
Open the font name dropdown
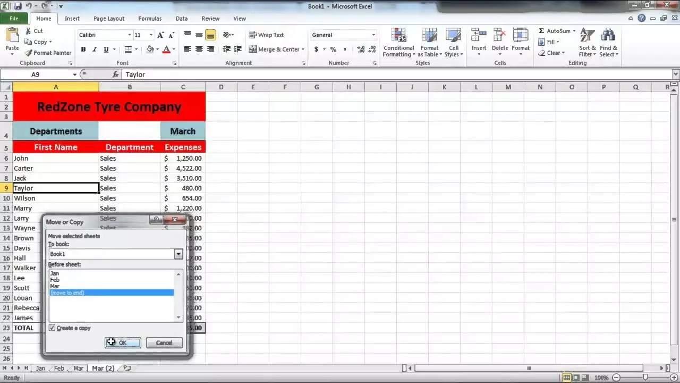pos(129,35)
